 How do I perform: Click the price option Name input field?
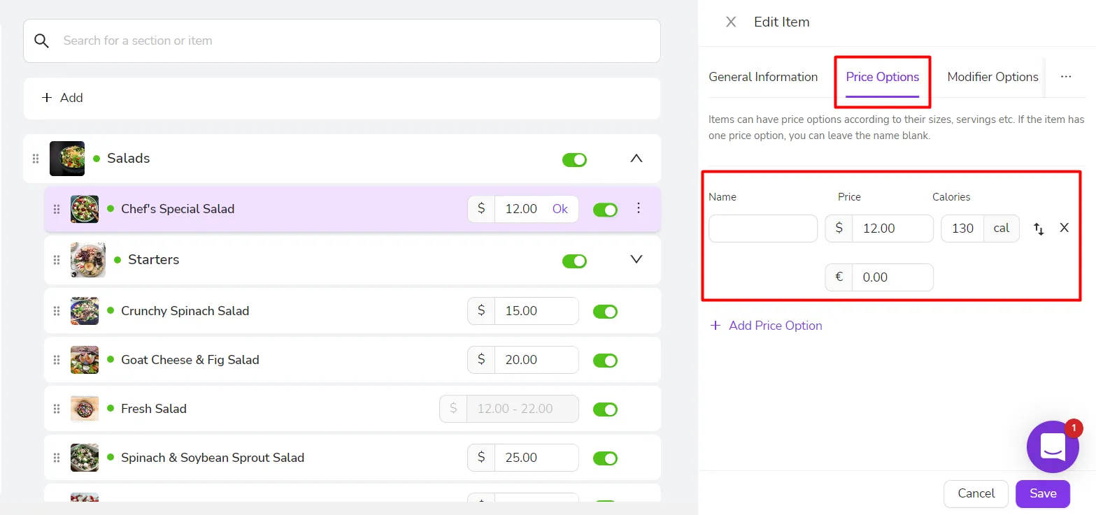point(762,229)
